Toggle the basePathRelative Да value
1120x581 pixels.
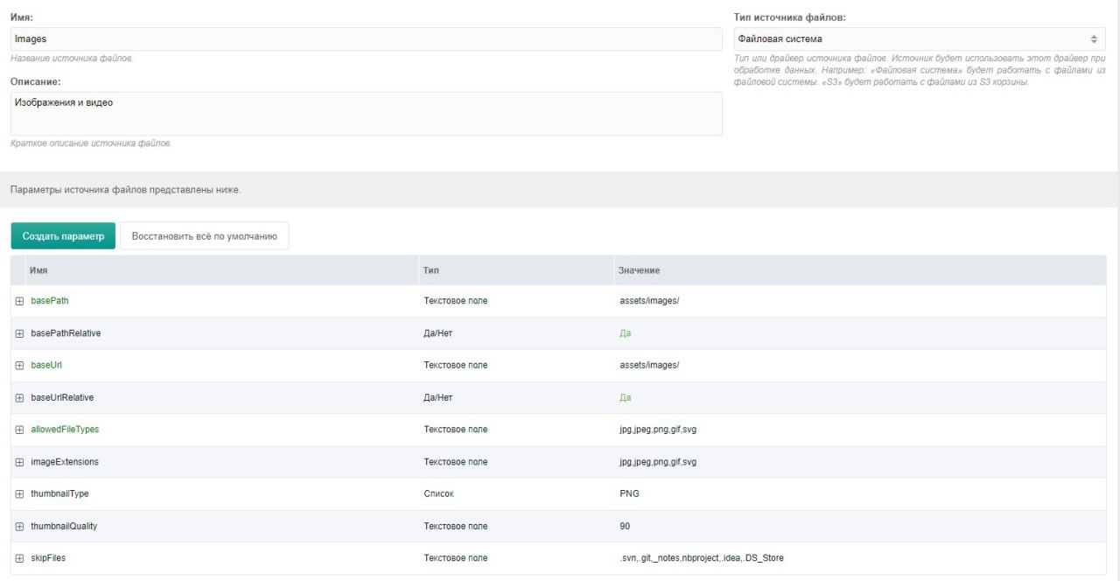point(625,333)
